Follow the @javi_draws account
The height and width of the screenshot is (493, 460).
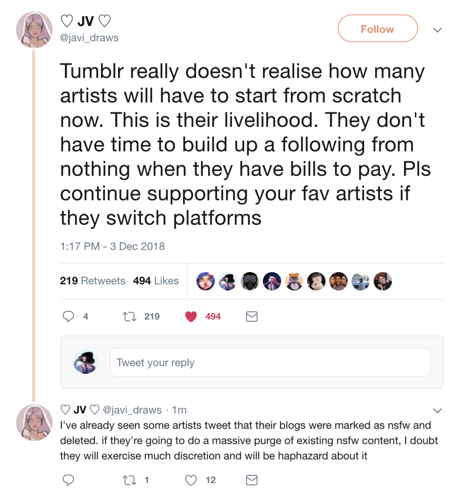pyautogui.click(x=377, y=29)
